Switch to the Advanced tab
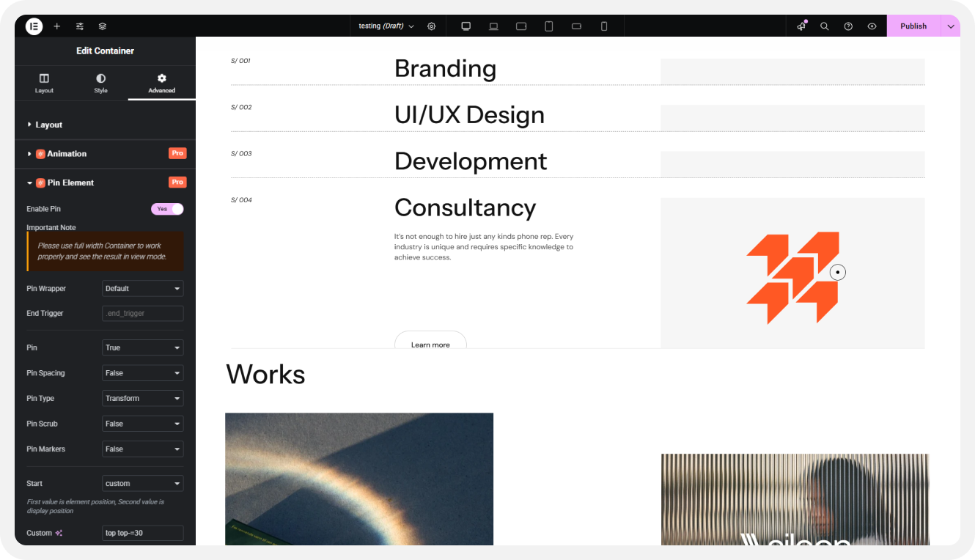Screen dimensions: 975x560 click(162, 84)
